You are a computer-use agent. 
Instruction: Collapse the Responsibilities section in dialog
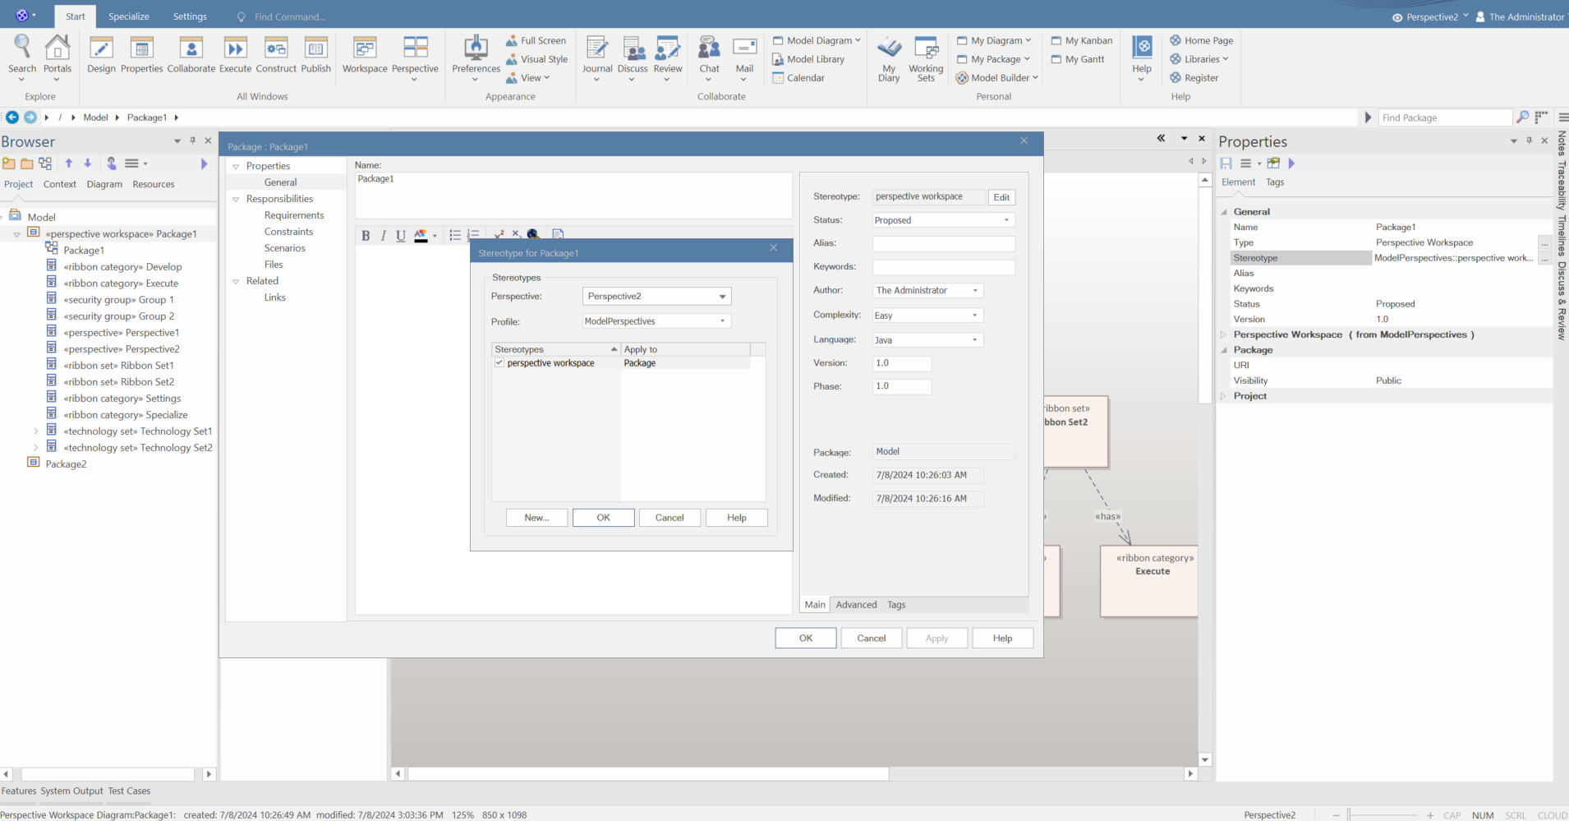point(236,200)
